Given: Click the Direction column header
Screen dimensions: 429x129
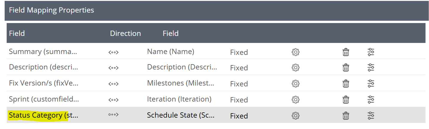Looking at the screenshot, I should [125, 33].
